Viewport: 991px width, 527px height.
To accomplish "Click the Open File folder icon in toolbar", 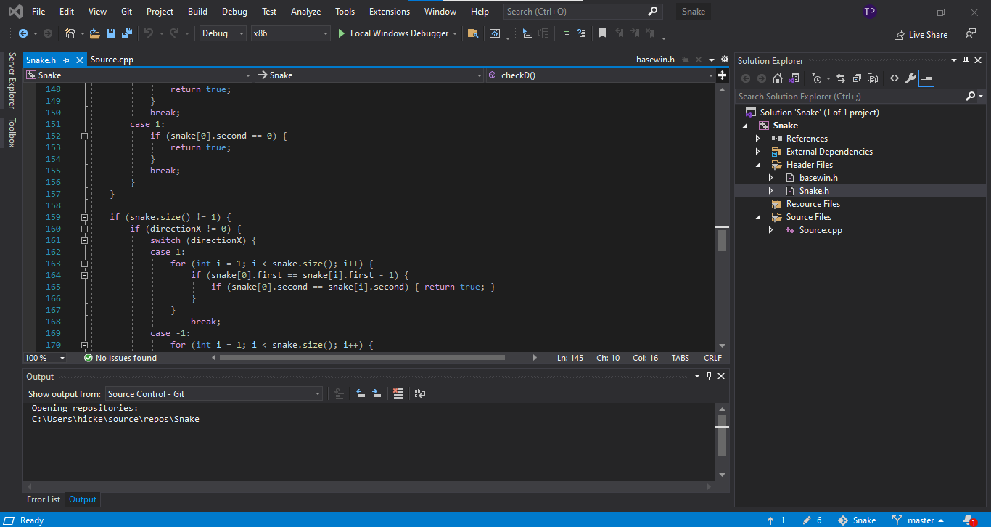I will (94, 33).
